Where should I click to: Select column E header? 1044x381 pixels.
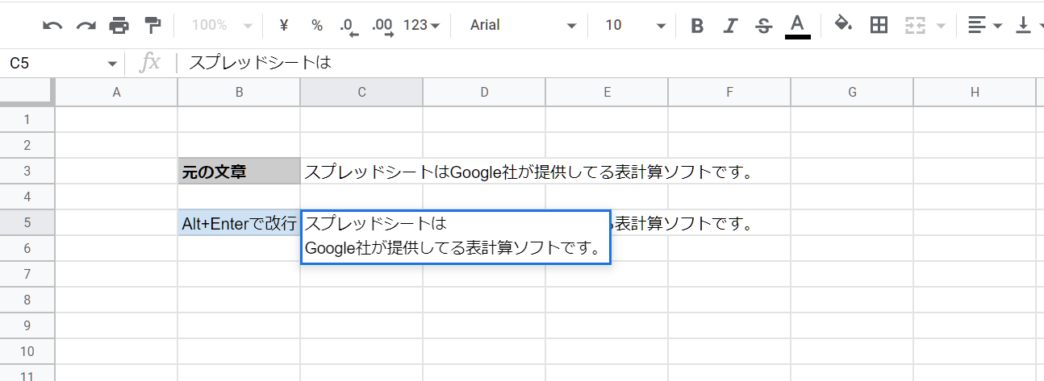[608, 93]
